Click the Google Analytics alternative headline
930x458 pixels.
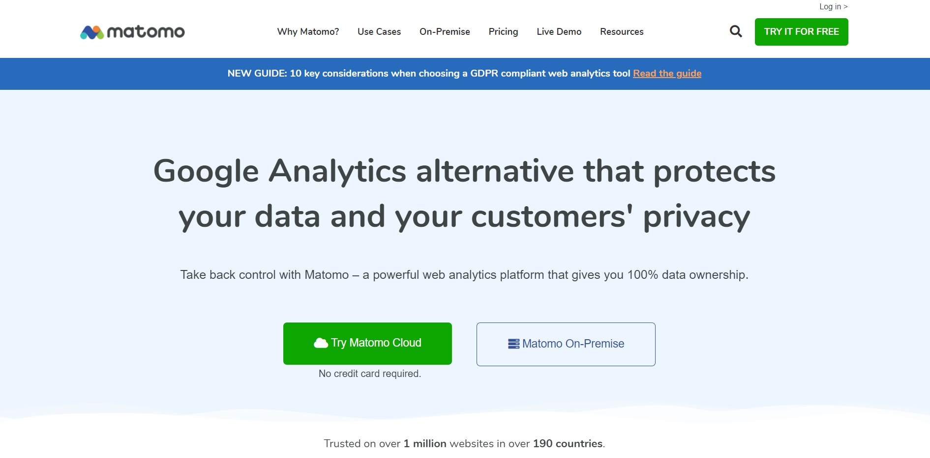coord(464,193)
